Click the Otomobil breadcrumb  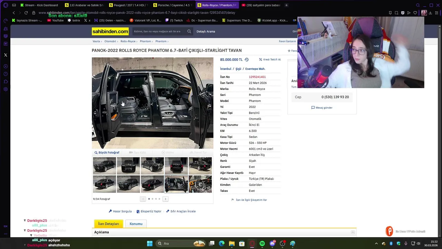110,41
